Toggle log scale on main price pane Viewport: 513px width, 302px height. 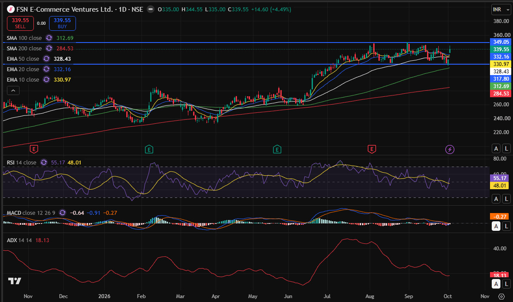(506, 148)
